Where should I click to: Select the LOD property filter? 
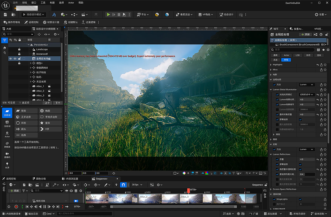coord(298,55)
